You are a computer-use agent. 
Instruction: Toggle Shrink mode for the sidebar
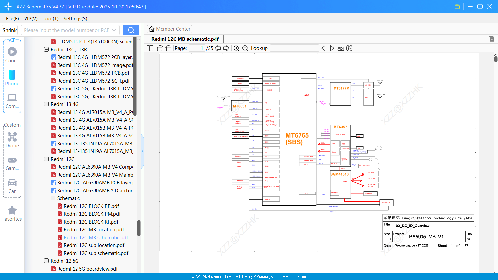pyautogui.click(x=9, y=30)
